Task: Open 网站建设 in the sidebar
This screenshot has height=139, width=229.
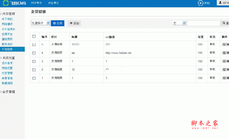Action: pos(7,24)
